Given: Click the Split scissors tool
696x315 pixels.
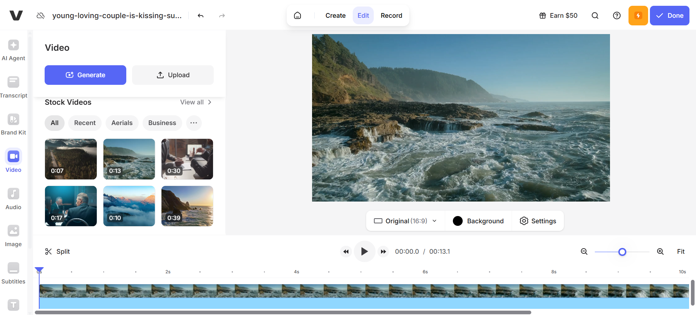Looking at the screenshot, I should click(57, 252).
